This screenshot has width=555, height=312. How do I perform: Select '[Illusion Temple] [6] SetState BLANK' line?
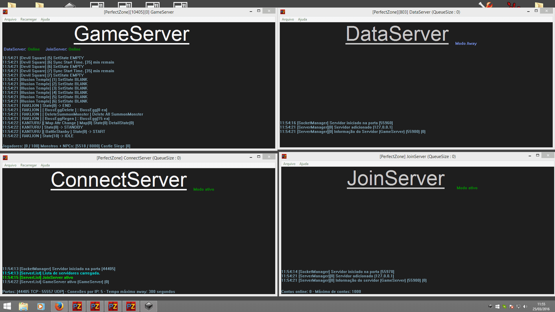[45, 101]
